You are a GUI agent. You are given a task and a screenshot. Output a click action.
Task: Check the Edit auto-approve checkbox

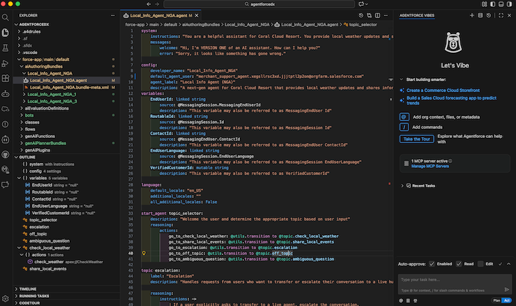(481, 263)
